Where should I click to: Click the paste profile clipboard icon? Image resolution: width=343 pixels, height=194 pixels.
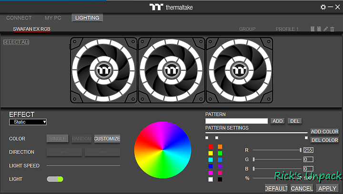click(x=319, y=29)
